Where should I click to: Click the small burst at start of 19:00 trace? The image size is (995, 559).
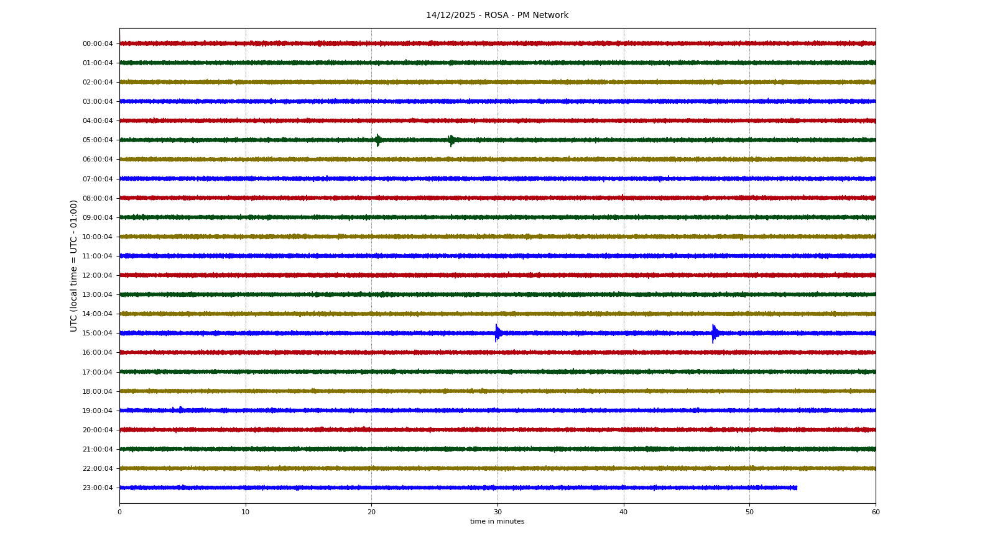[x=180, y=409]
